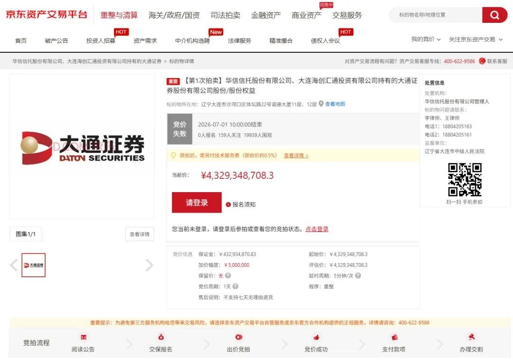This screenshot has width=513, height=361.
Task: Click the 交保报名 step icon
Action: (161, 337)
